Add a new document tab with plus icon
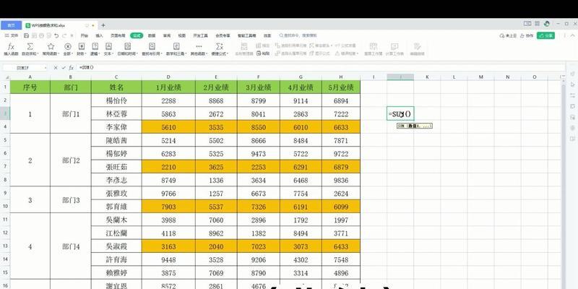The height and width of the screenshot is (289, 578). pyautogui.click(x=103, y=25)
